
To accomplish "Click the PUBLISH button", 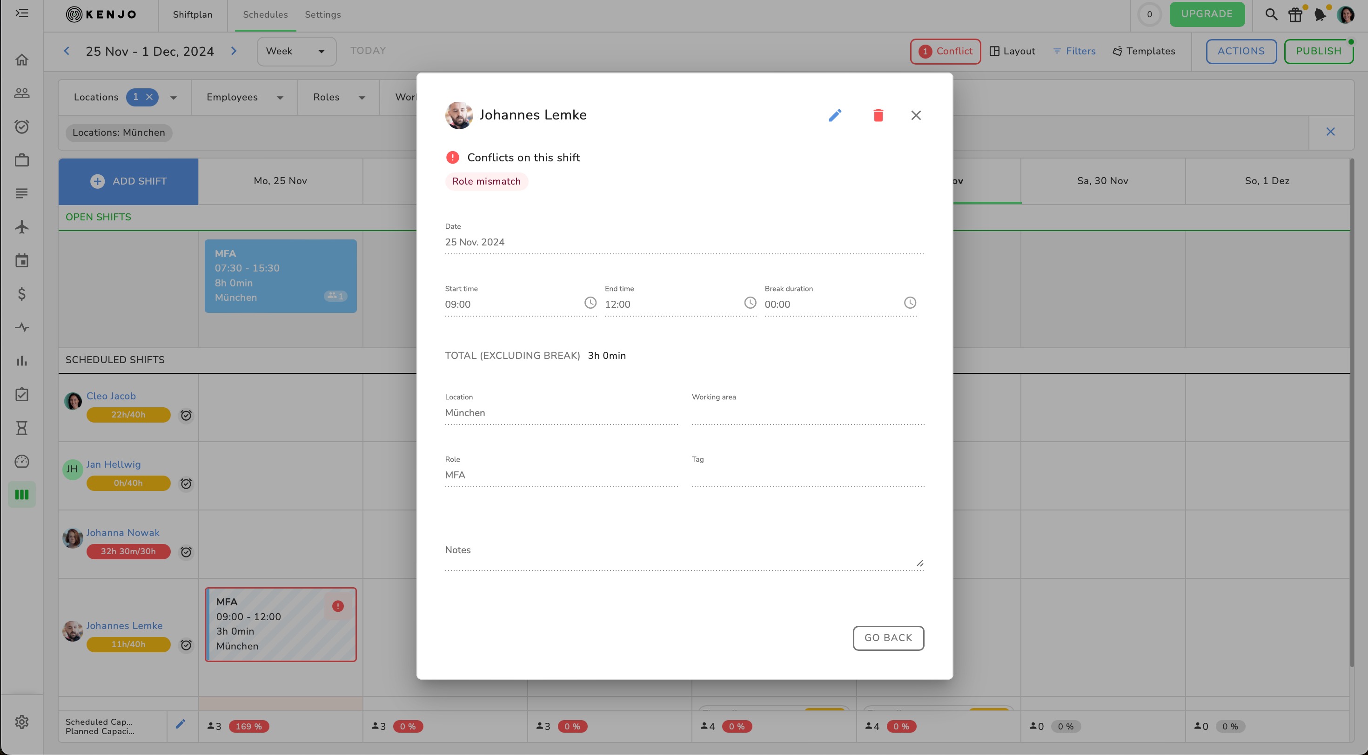I will (x=1318, y=52).
